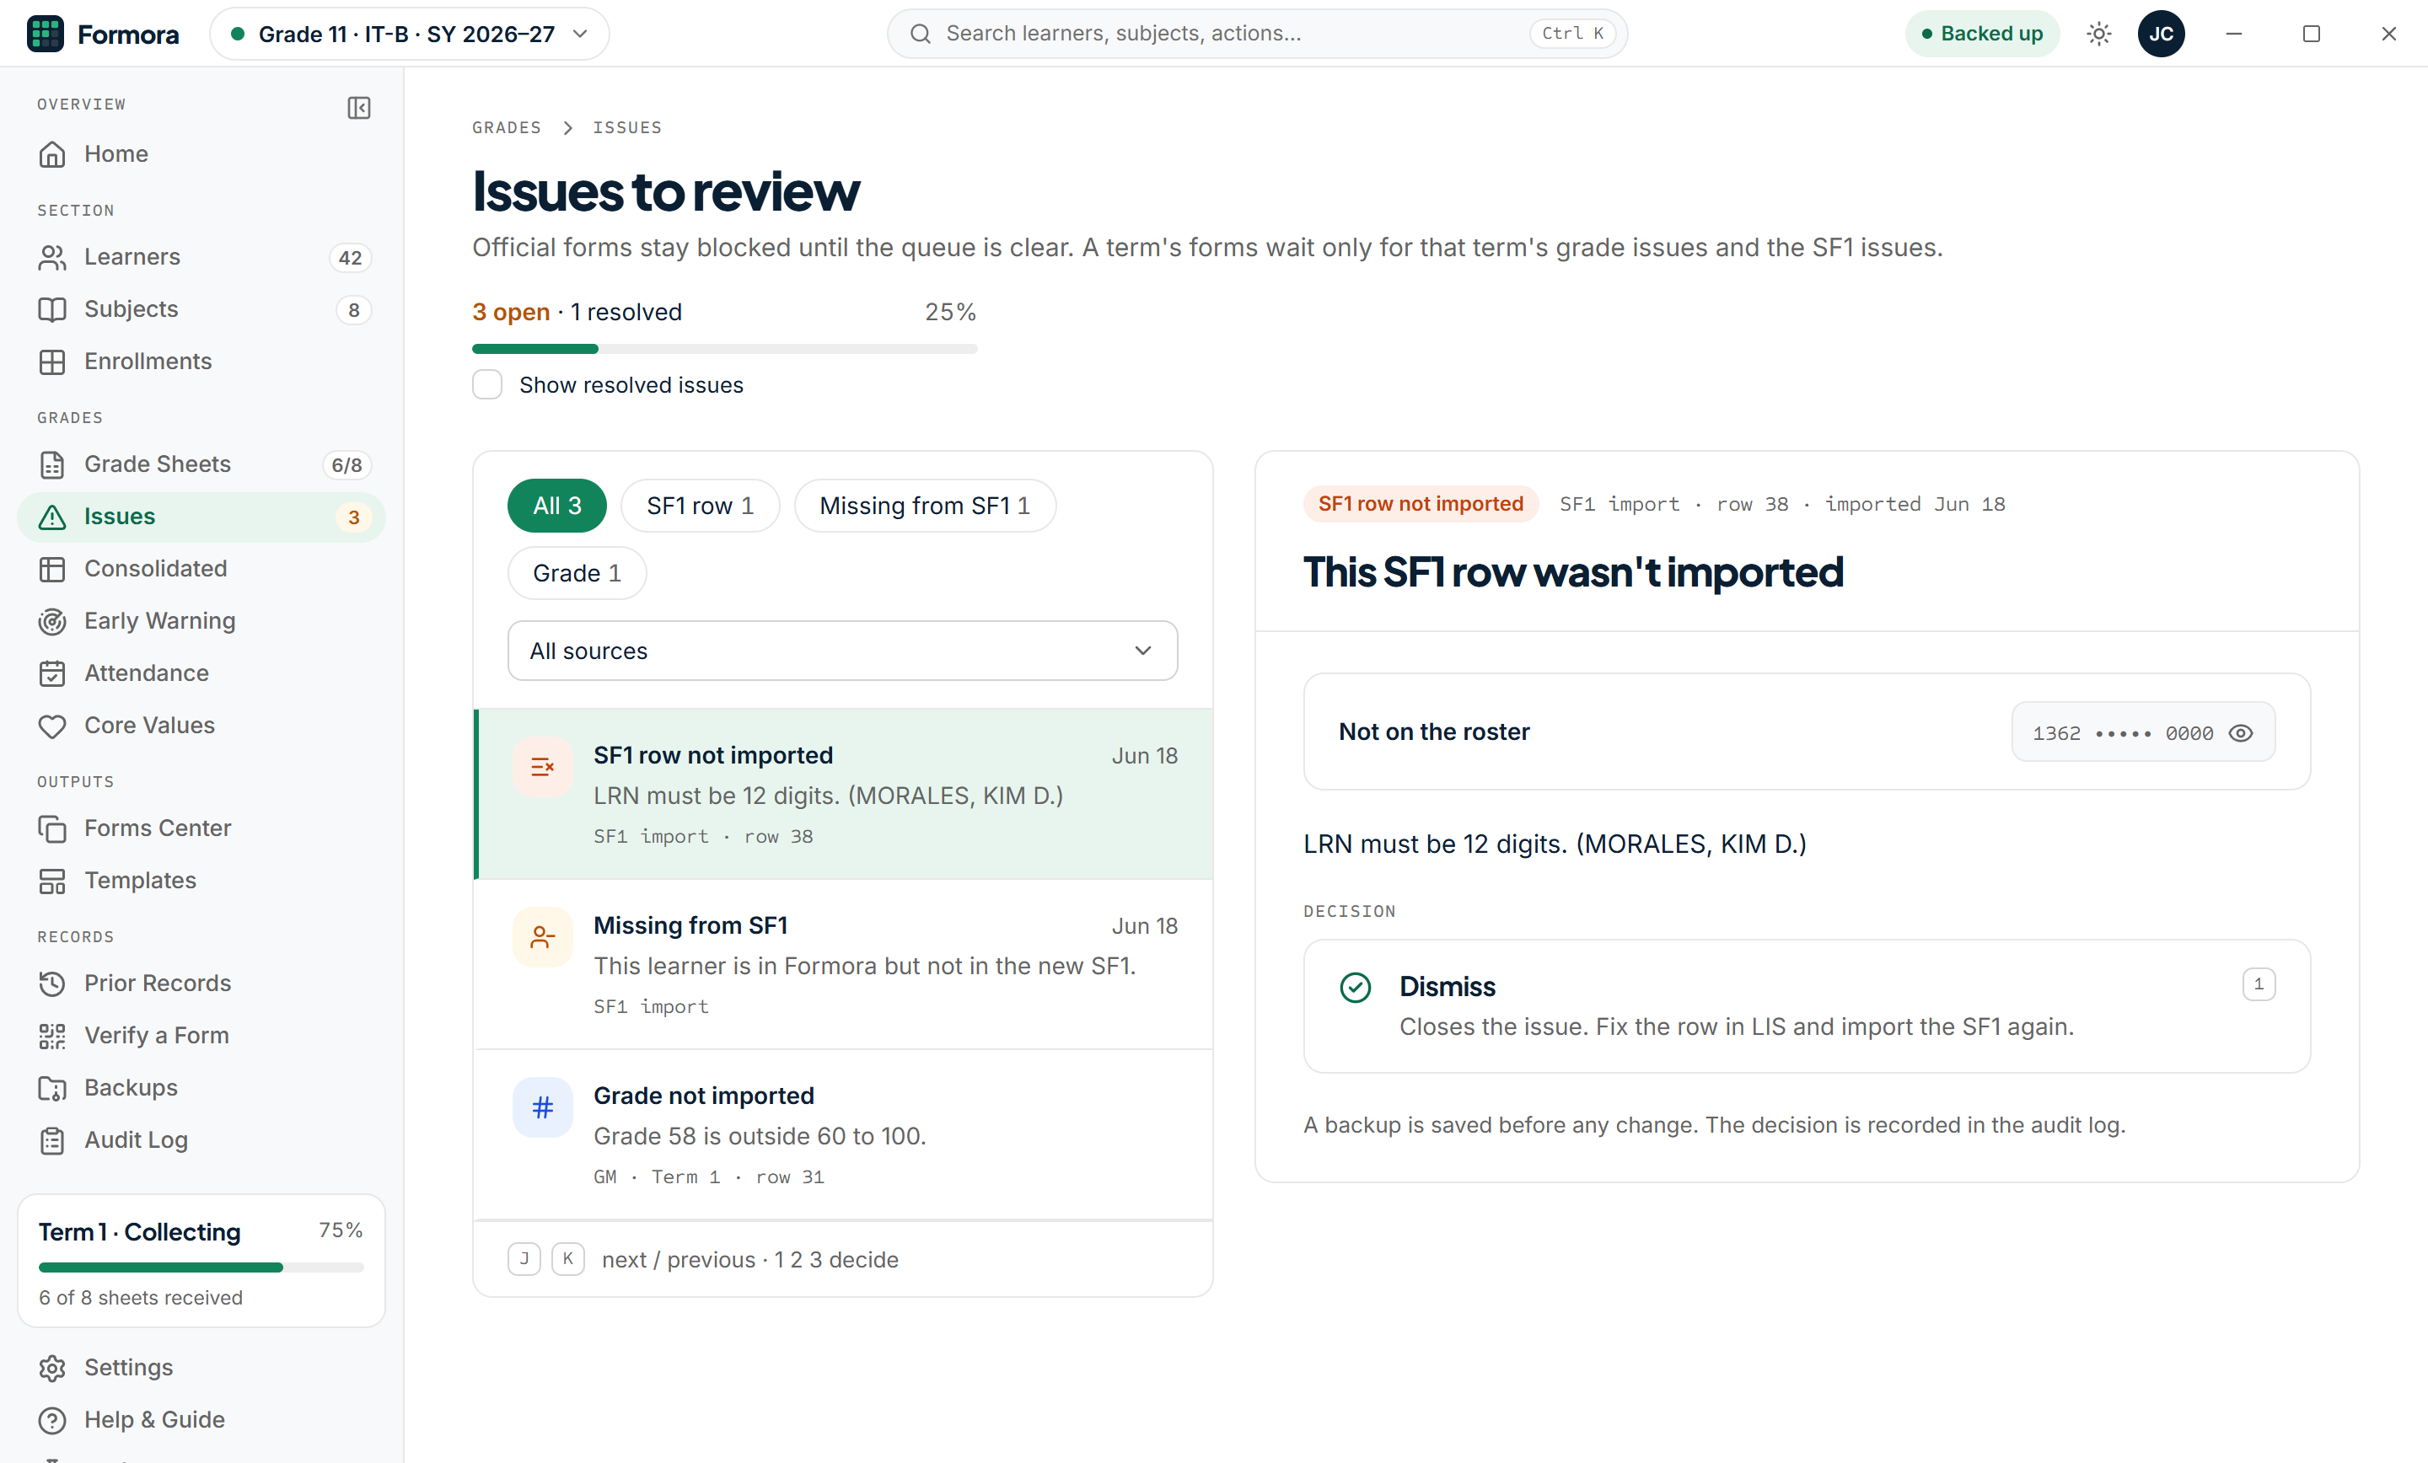The height and width of the screenshot is (1463, 2428).
Task: Choose the Dismiss decision option
Action: [1806, 1006]
